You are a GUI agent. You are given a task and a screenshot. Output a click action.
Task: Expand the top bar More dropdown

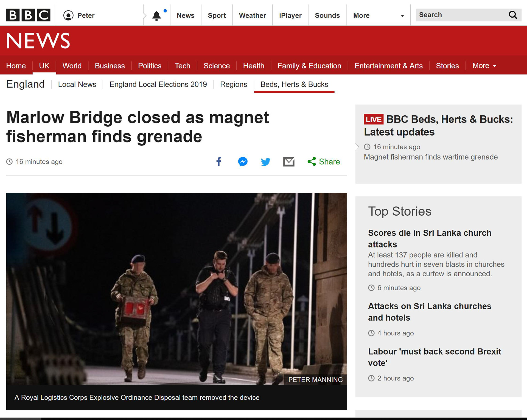coord(378,15)
